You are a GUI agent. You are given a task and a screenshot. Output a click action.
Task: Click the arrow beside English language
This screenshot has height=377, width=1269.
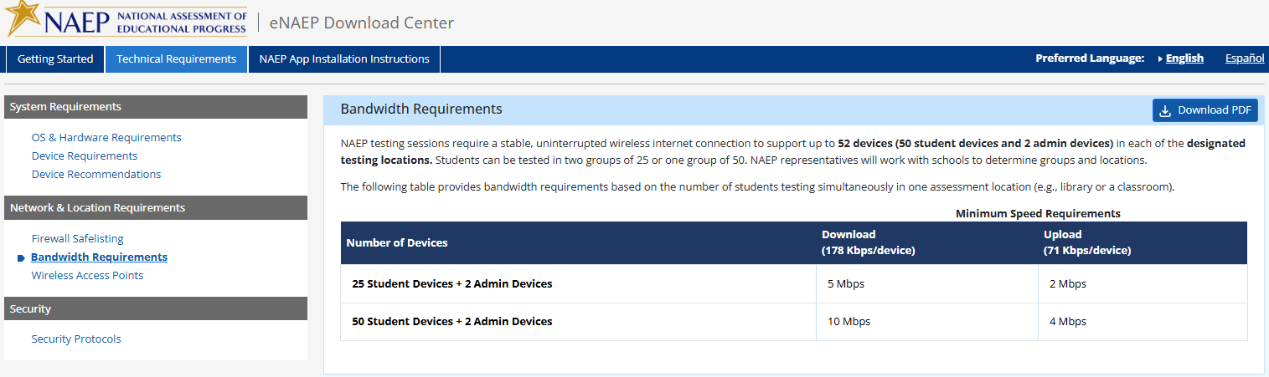point(1160,59)
